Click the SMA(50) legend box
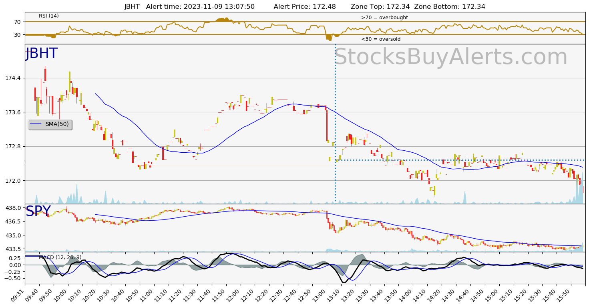 pyautogui.click(x=50, y=124)
